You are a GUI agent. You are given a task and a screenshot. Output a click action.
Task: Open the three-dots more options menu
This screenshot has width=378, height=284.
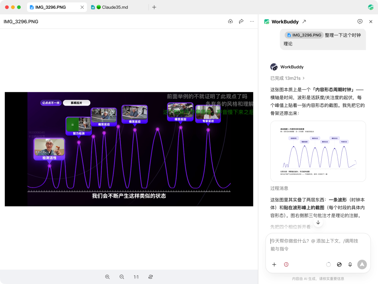[x=252, y=21]
